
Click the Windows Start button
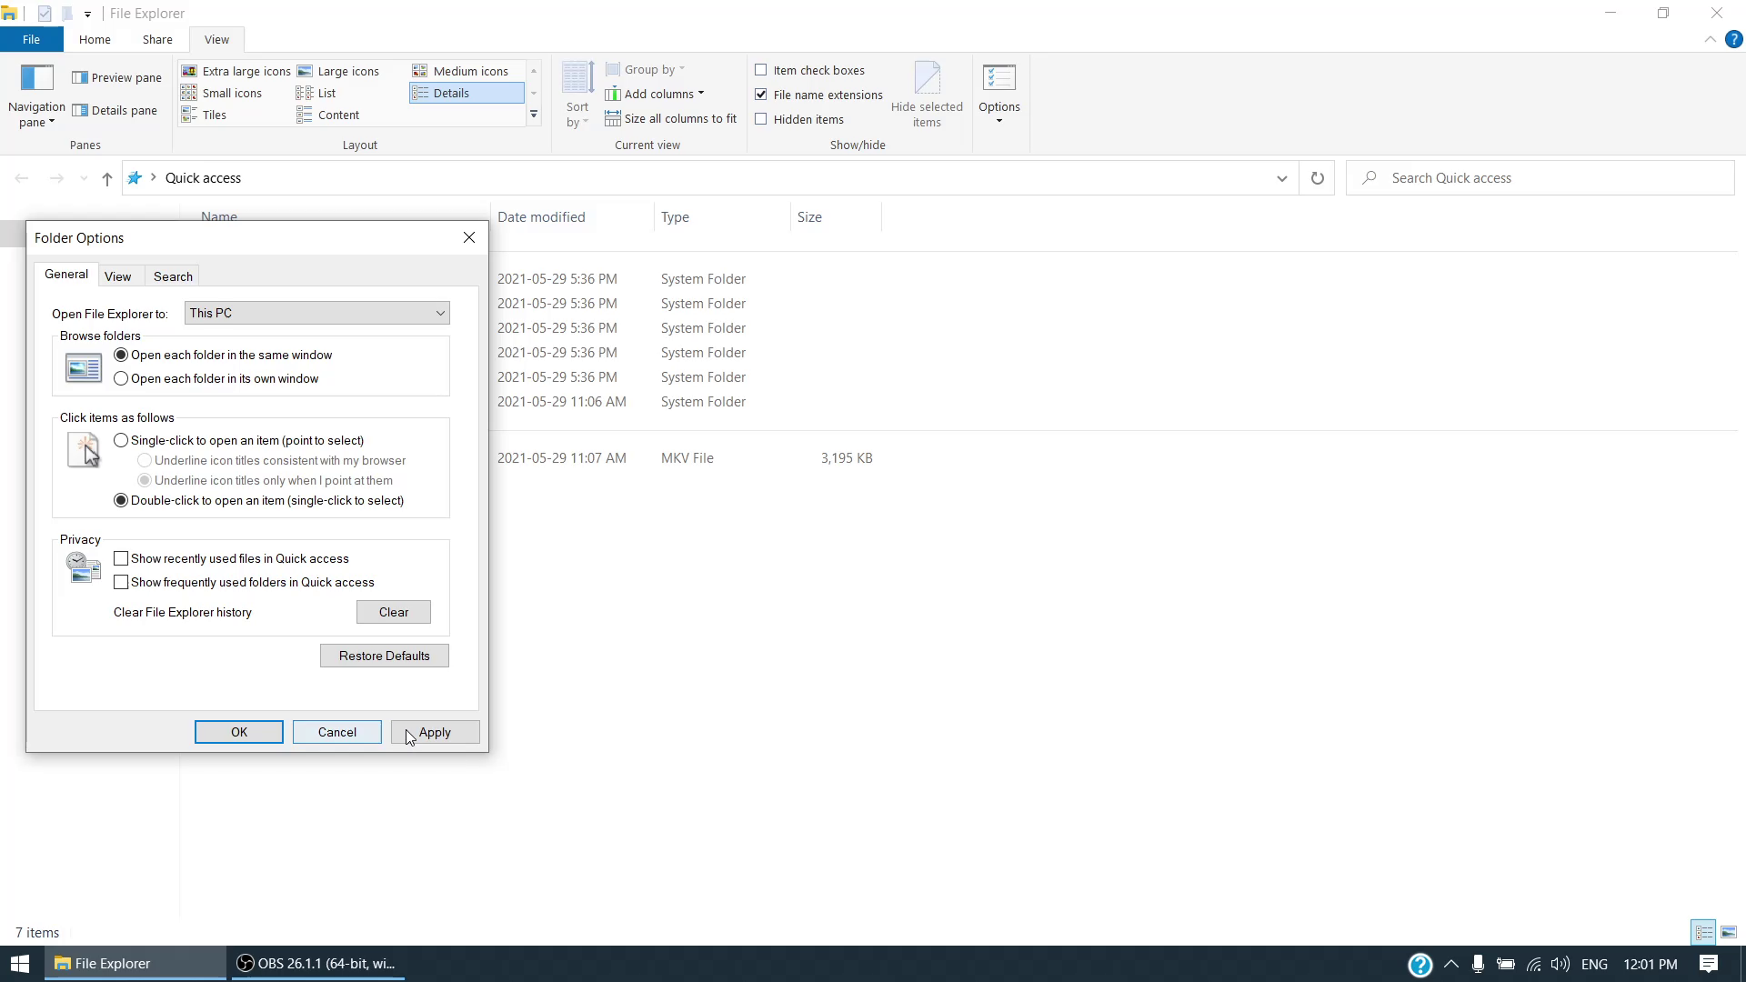(20, 964)
